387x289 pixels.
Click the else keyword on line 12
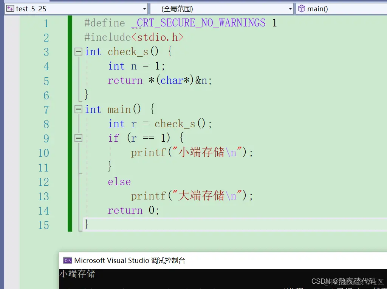[119, 182]
